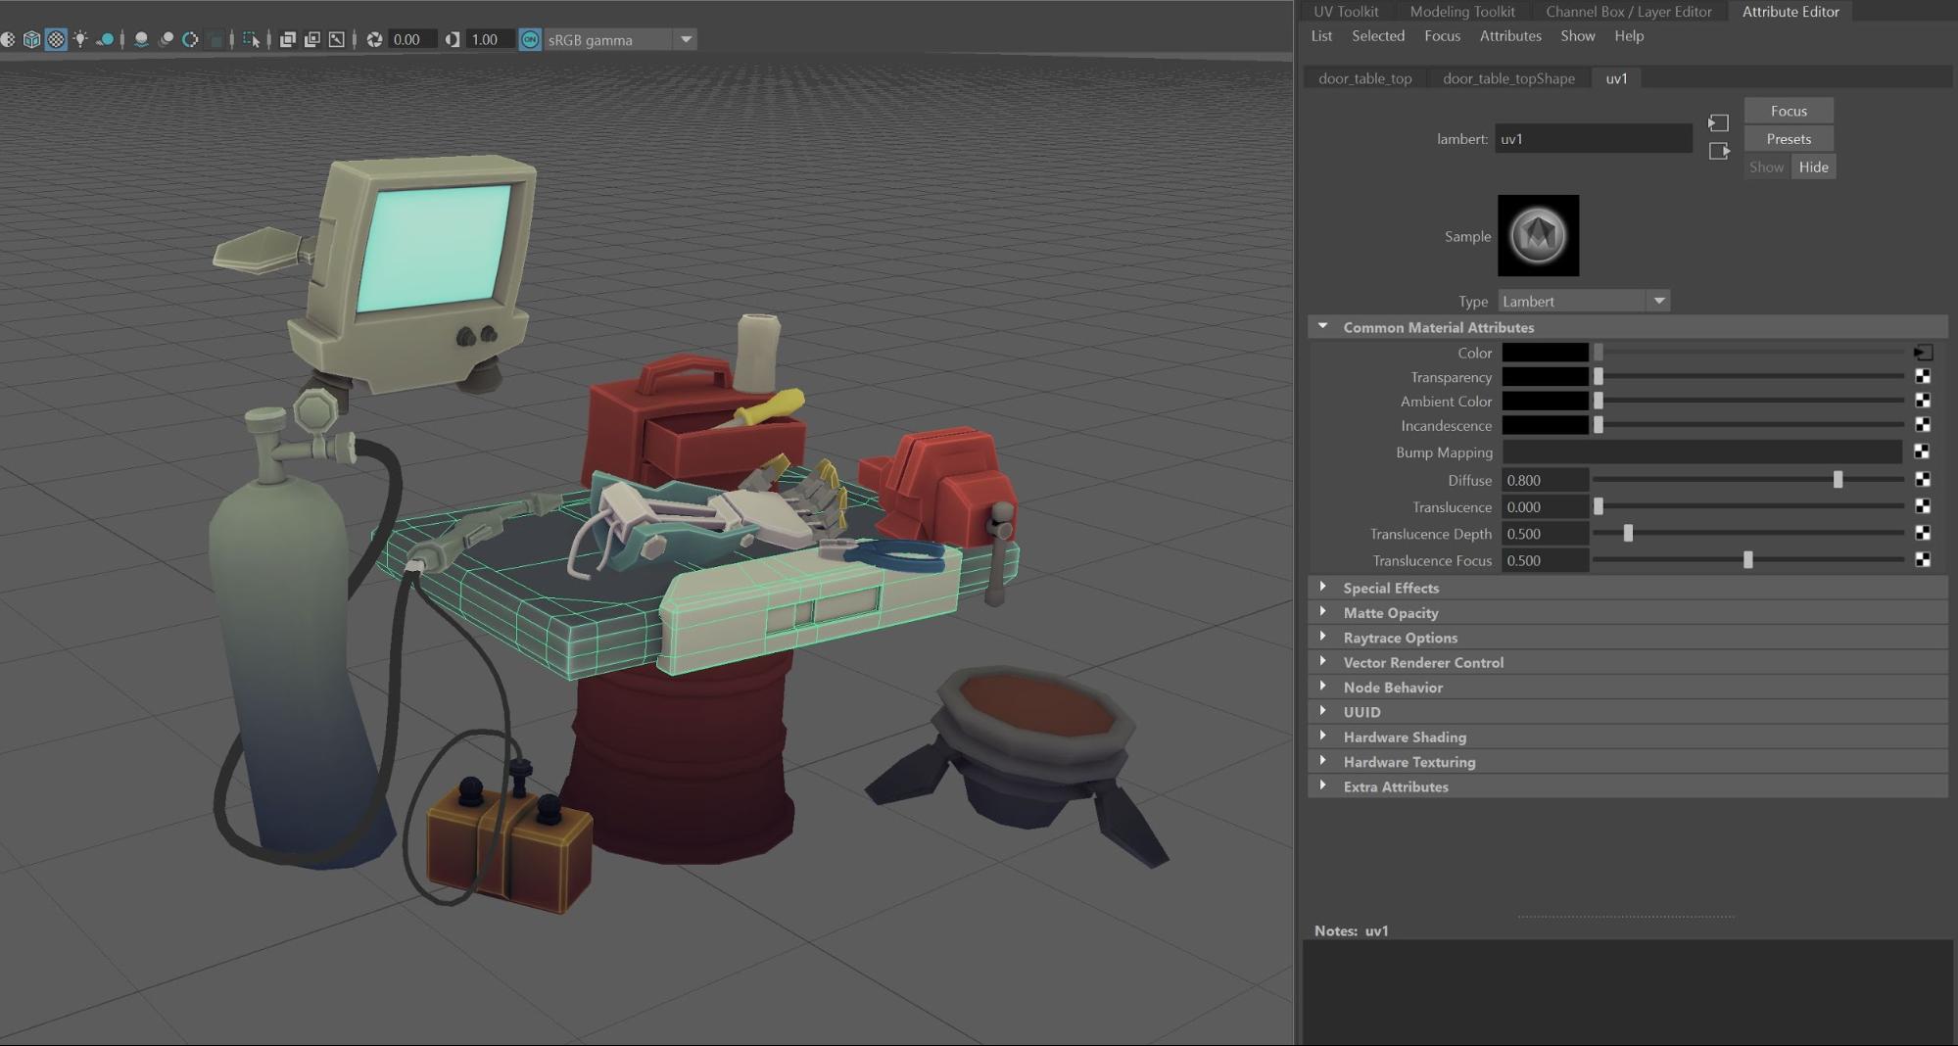Image resolution: width=1958 pixels, height=1046 pixels.
Task: Open the Attributes menu
Action: tap(1509, 36)
